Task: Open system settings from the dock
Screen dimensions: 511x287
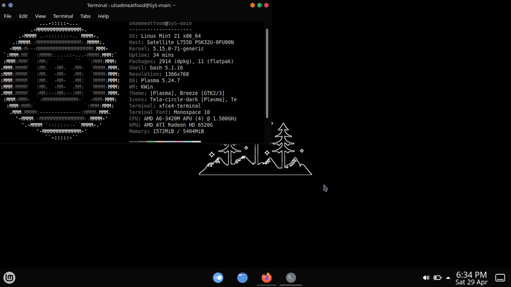Action: pos(218,278)
